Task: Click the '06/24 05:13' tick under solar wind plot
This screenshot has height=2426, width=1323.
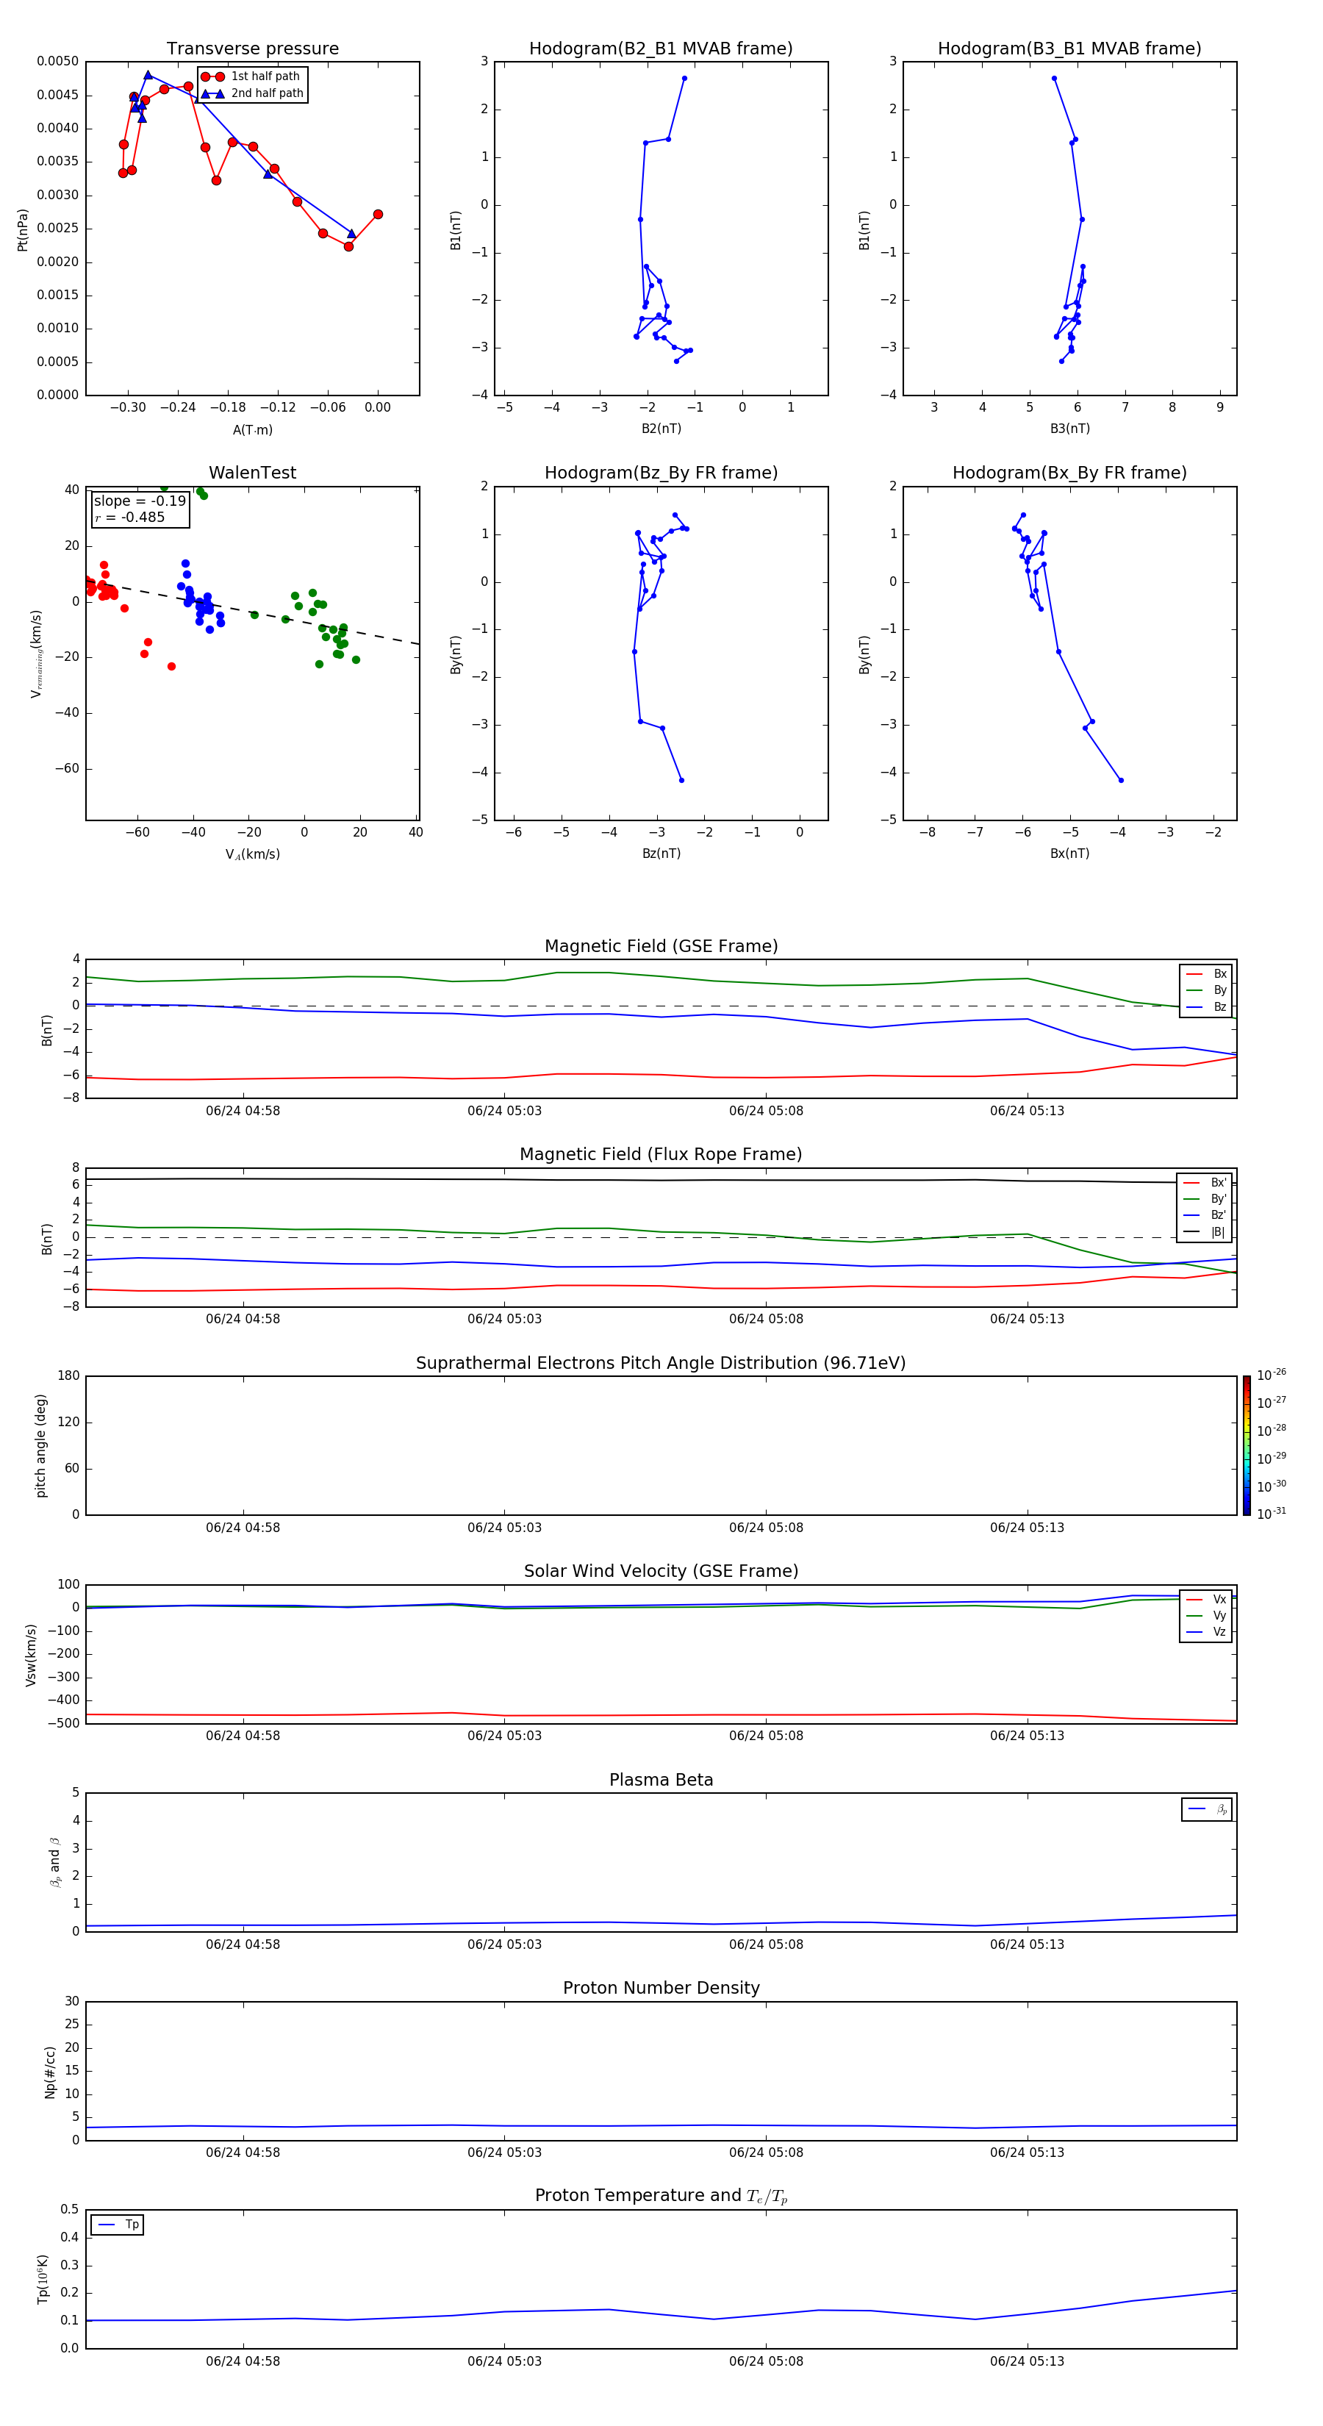Action: click(1028, 1736)
